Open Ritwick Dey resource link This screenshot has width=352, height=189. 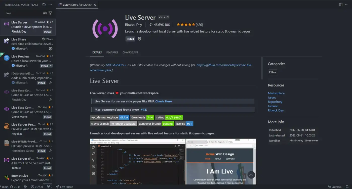tap(276, 110)
